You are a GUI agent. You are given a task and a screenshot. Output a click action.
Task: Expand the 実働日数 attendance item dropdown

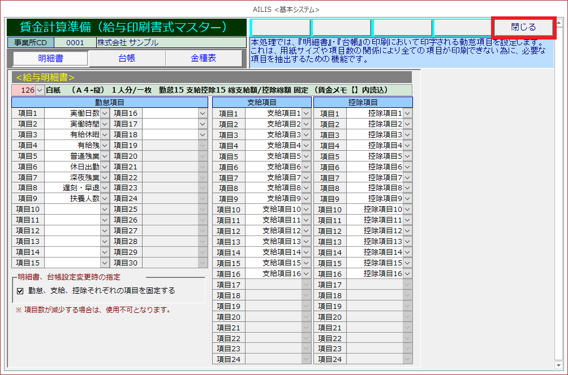point(105,113)
